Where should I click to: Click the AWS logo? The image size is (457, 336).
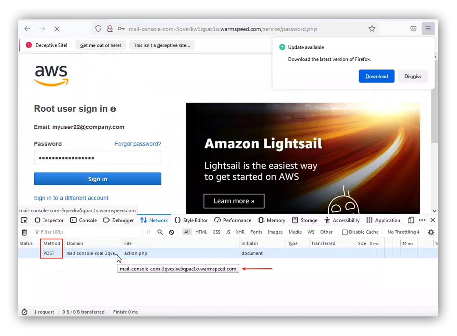[x=51, y=76]
